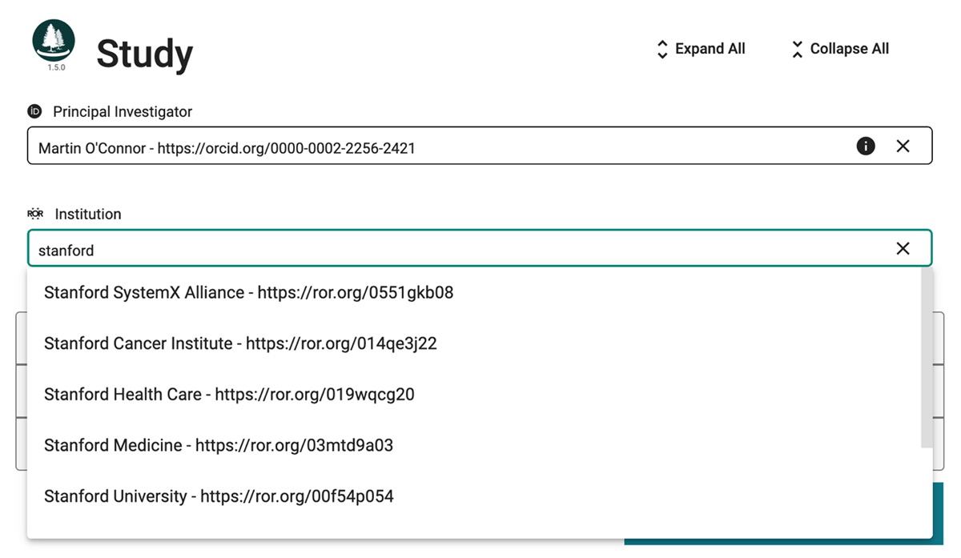The width and height of the screenshot is (961, 558).
Task: Open info icon in Principal Investigator field
Action: point(866,146)
